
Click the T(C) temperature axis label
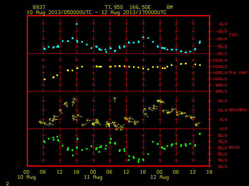point(233,34)
